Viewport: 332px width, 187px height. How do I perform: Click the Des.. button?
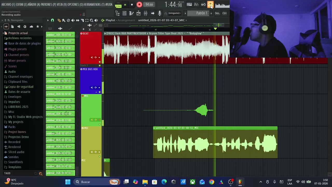click(x=217, y=13)
